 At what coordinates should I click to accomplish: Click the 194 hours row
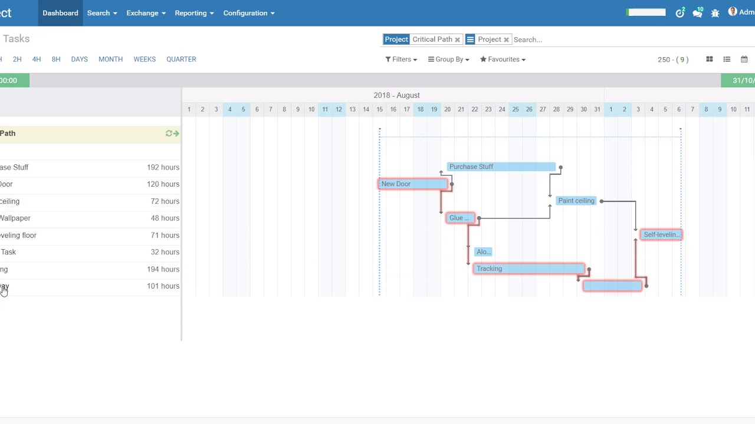pos(90,269)
